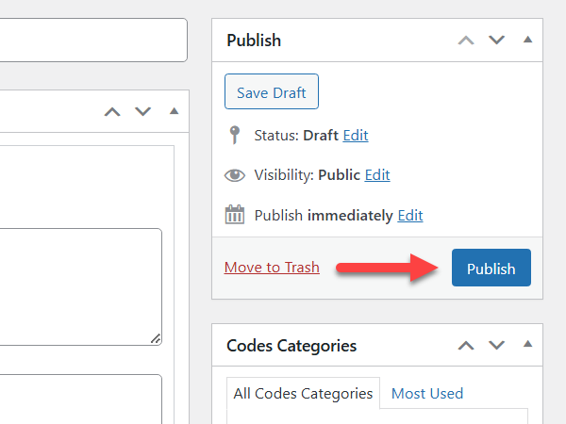Focus the title input field
Image resolution: width=566 pixels, height=424 pixels.
pyautogui.click(x=93, y=40)
